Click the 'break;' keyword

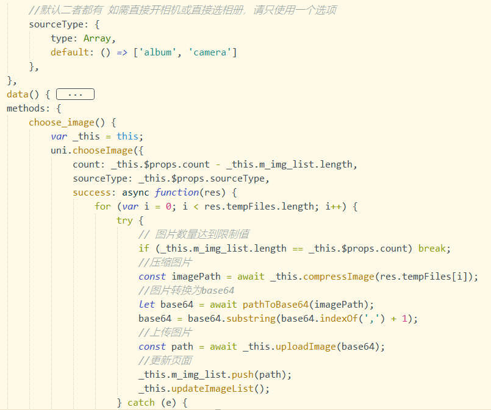pyautogui.click(x=434, y=249)
